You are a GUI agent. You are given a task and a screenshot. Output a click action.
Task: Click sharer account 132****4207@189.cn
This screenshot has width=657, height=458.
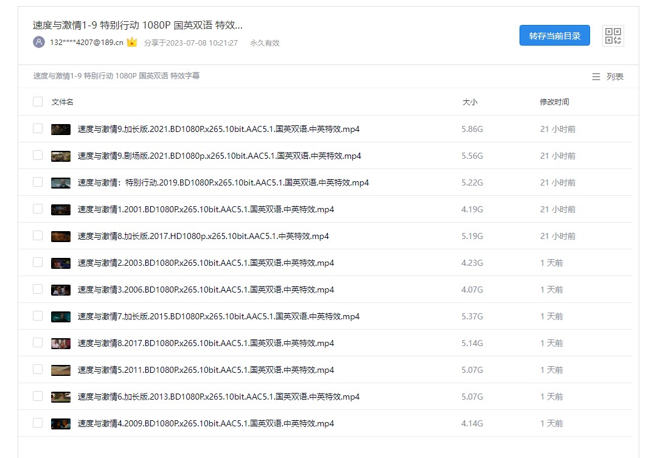86,43
